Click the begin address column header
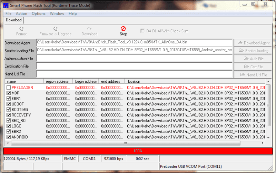276x173 pixels. click(x=86, y=81)
